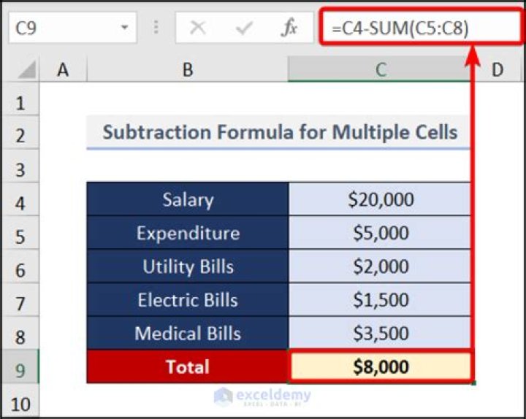
Task: Open the Insert Function fx icon
Action: click(x=289, y=28)
